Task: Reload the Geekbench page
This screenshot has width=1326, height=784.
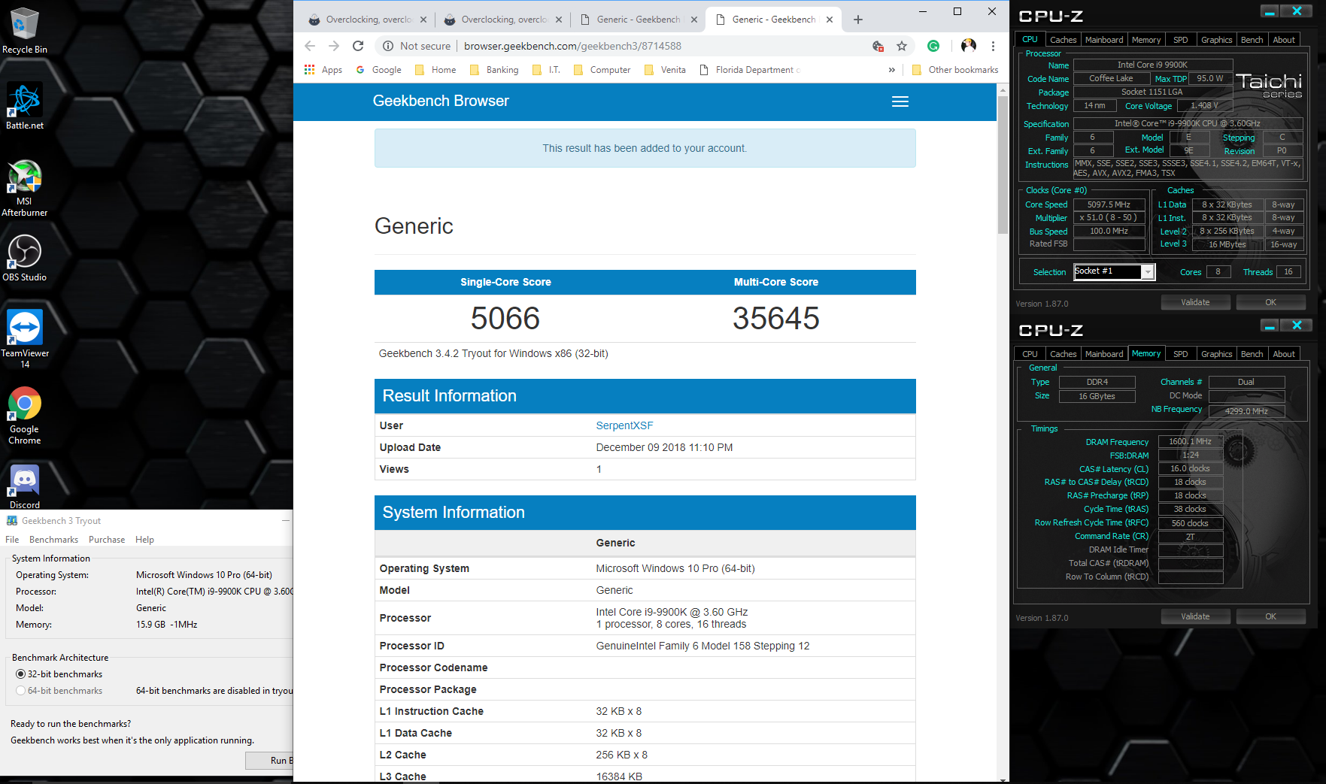Action: click(358, 46)
